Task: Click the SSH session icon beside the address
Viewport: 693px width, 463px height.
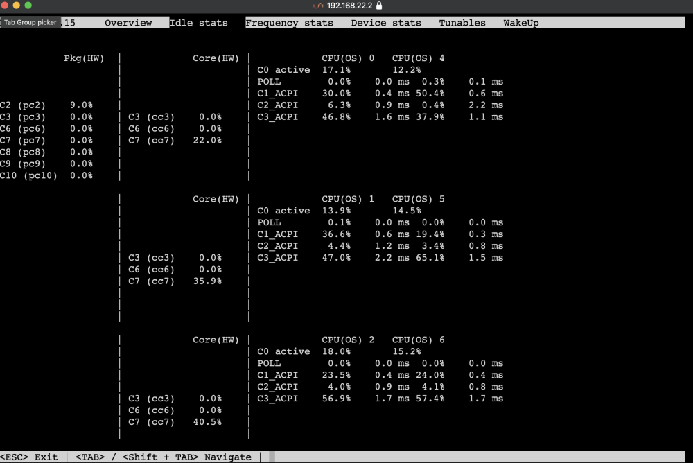Action: click(318, 6)
